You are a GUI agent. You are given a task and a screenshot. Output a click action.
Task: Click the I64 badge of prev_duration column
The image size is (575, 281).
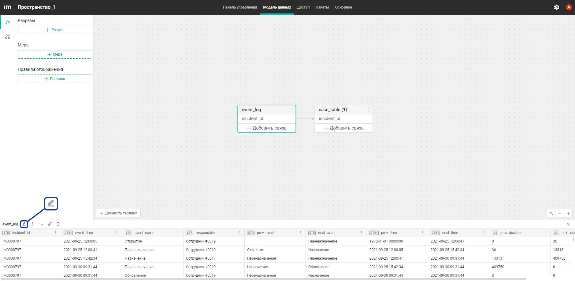(x=495, y=233)
